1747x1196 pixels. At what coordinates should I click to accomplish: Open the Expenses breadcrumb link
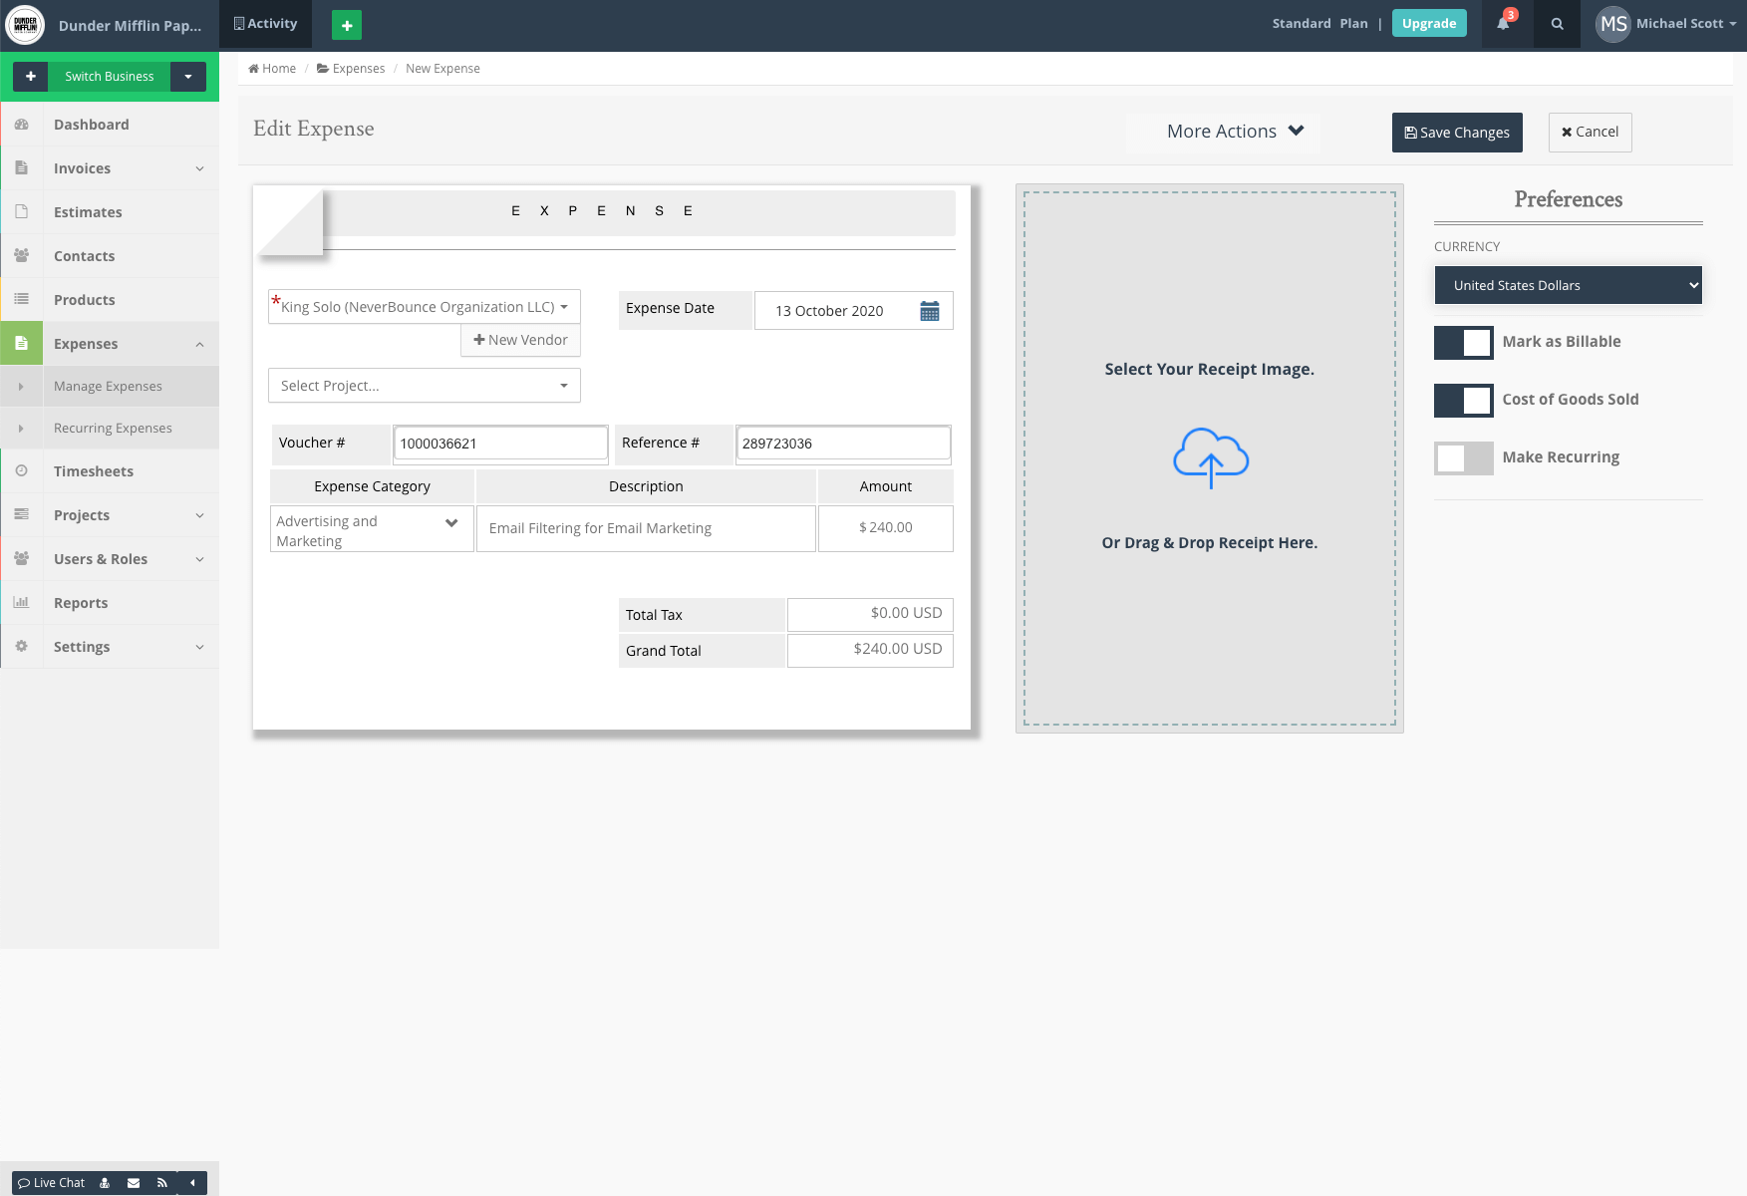[351, 69]
